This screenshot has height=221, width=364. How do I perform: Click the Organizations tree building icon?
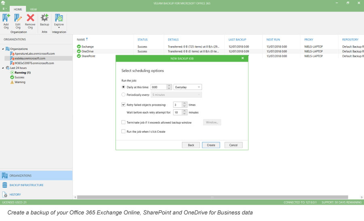pos(8,49)
